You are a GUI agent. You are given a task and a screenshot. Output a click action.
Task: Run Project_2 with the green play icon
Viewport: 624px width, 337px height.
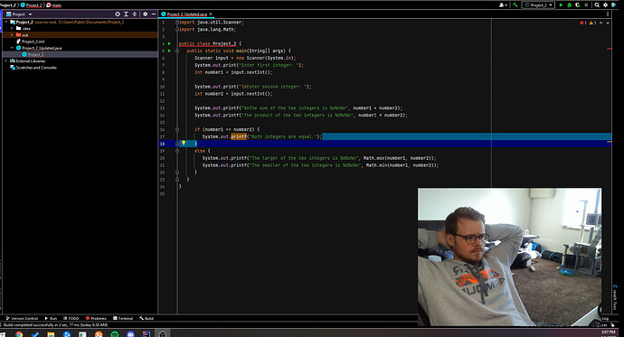pyautogui.click(x=561, y=5)
